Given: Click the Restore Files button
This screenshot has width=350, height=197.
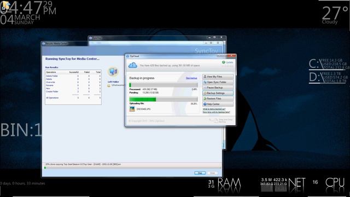Looking at the screenshot, I should coord(218,99).
